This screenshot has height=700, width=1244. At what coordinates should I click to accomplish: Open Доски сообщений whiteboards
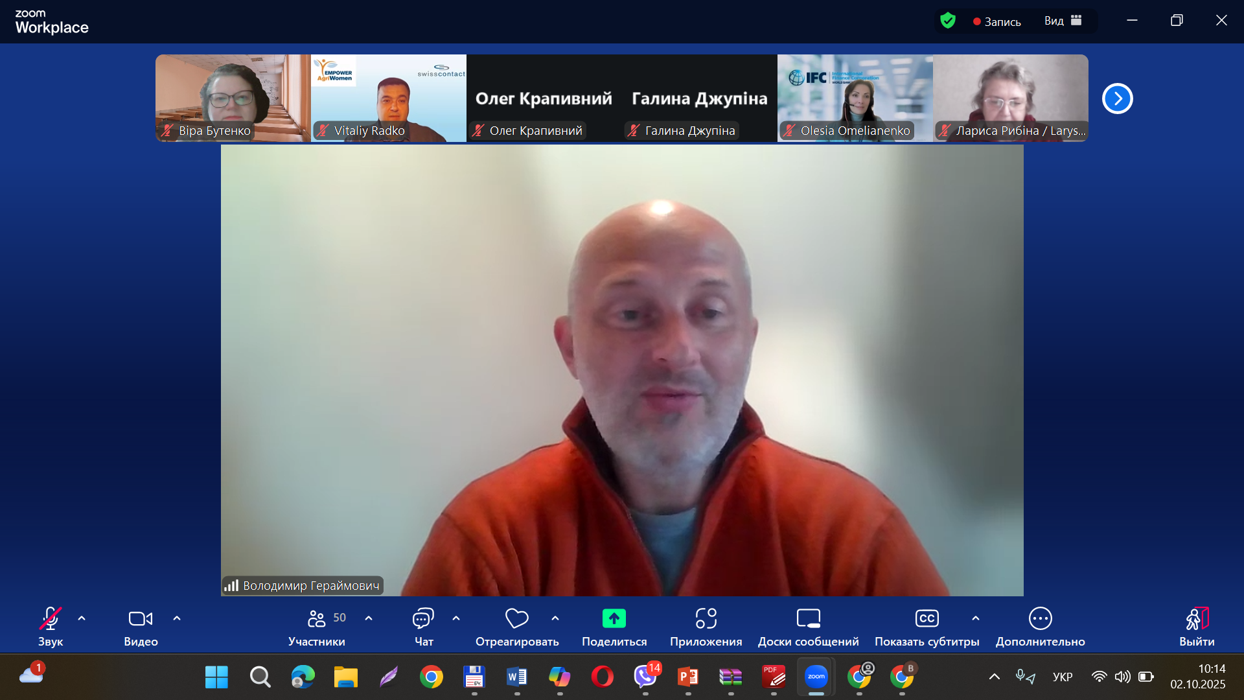808,619
